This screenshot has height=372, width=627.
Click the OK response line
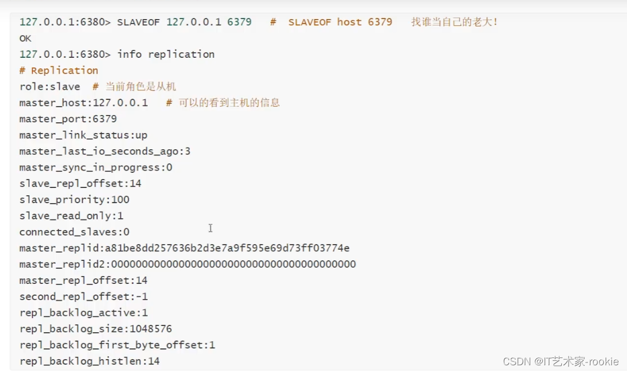tap(25, 38)
